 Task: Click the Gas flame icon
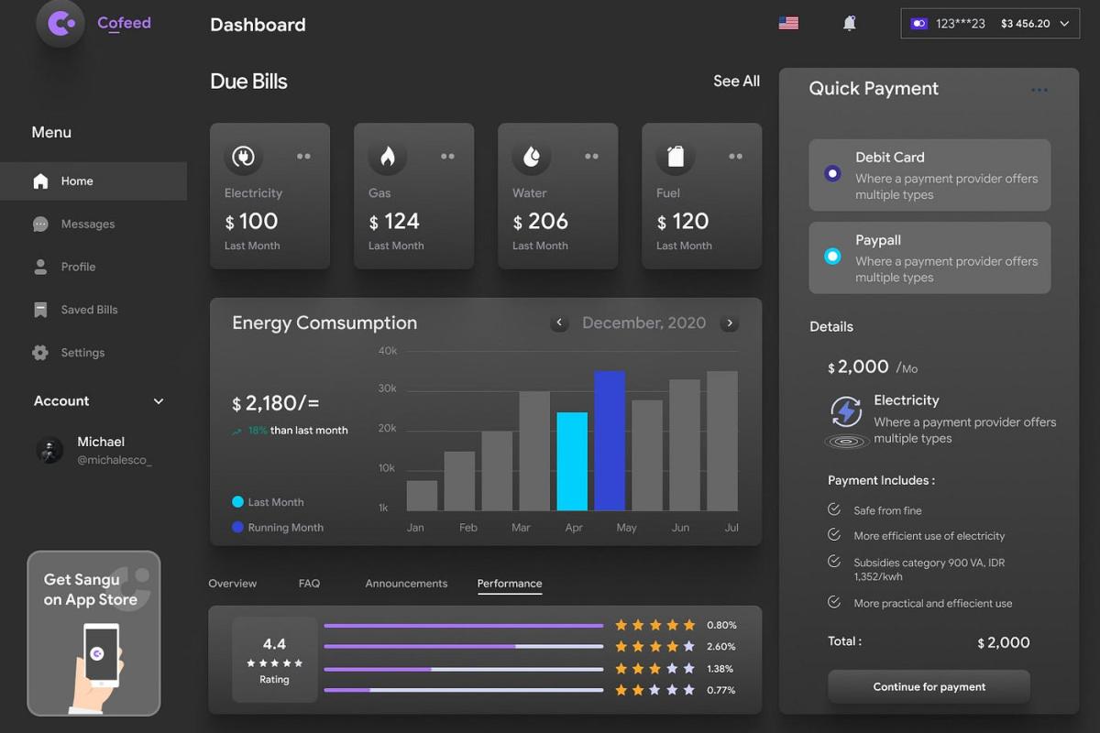387,157
